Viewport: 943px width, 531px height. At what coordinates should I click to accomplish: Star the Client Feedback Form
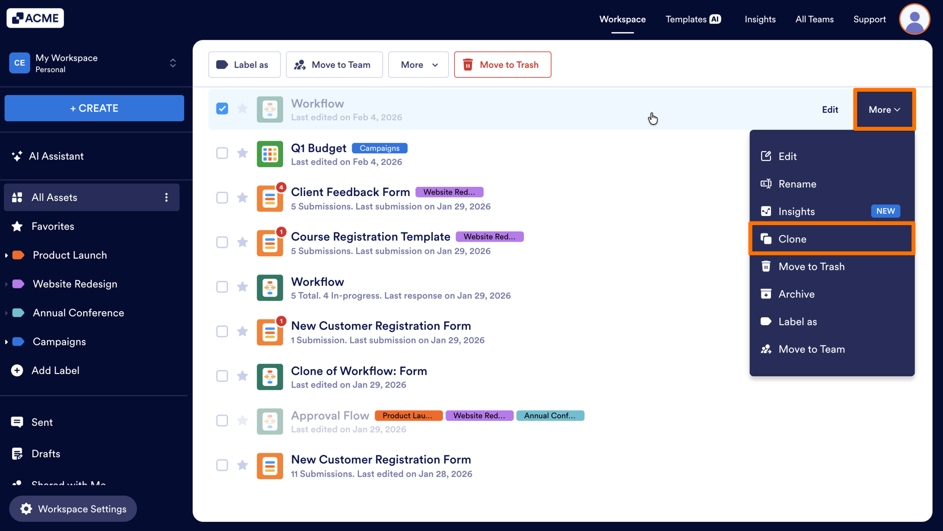click(242, 198)
